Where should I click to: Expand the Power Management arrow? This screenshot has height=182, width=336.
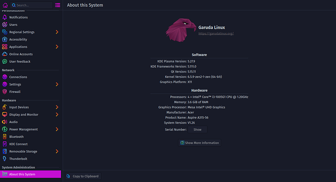click(x=57, y=129)
